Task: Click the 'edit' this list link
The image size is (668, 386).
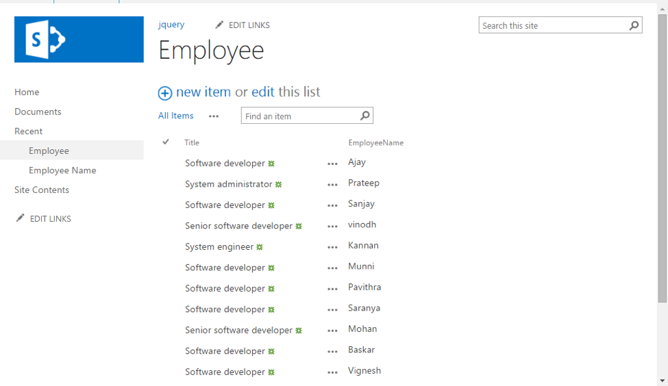Action: [x=263, y=92]
